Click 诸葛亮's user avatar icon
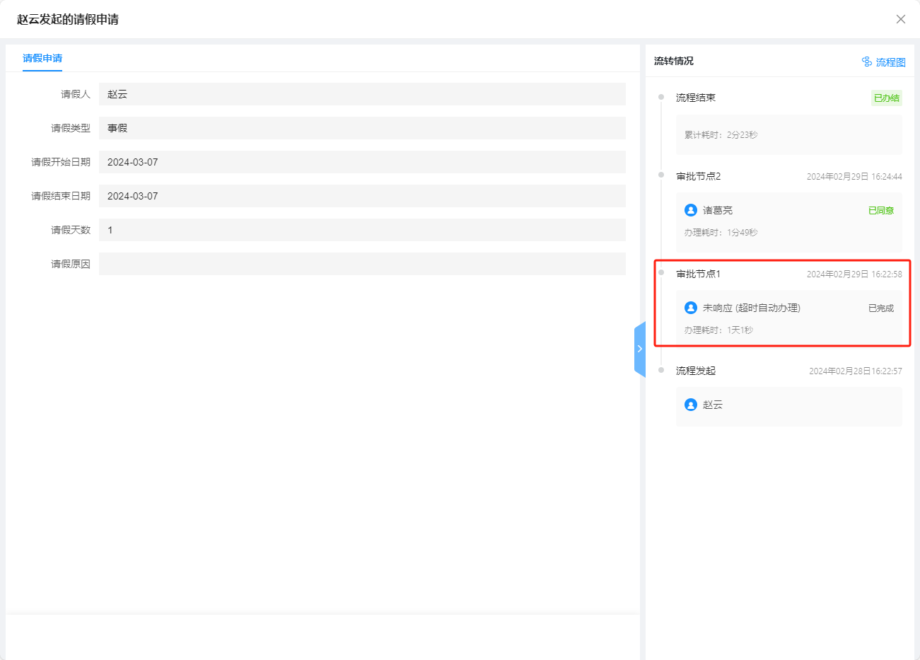 pyautogui.click(x=691, y=210)
